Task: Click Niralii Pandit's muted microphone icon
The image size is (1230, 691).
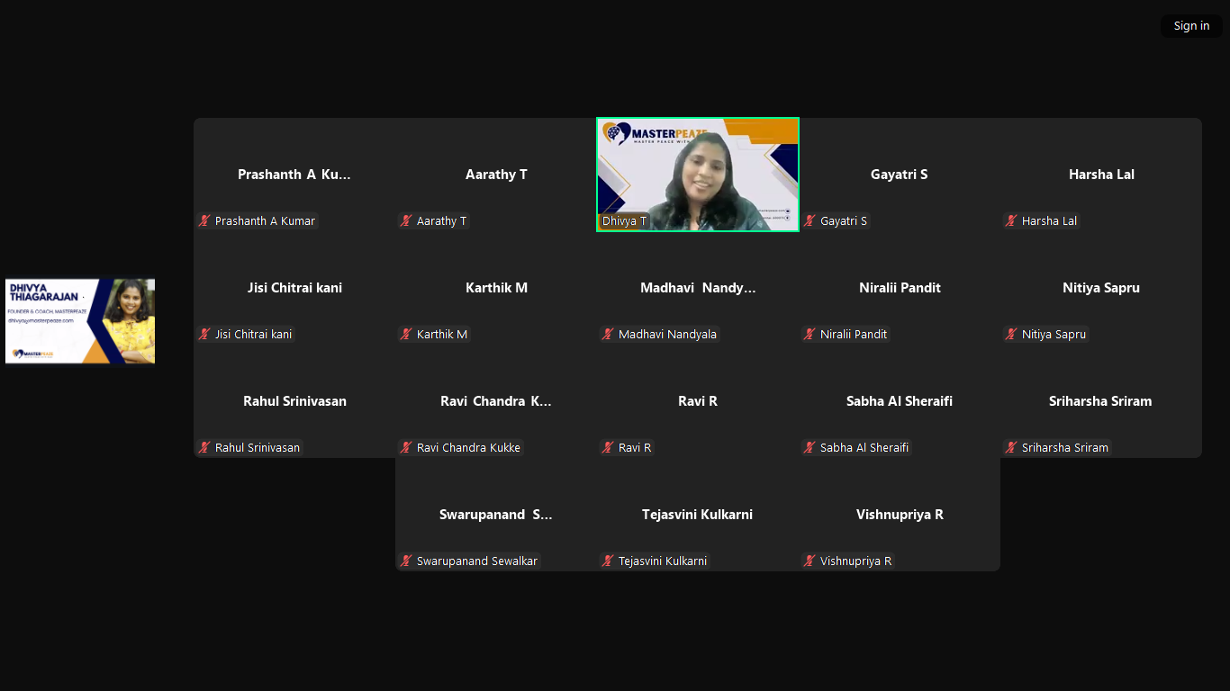Action: (x=809, y=334)
